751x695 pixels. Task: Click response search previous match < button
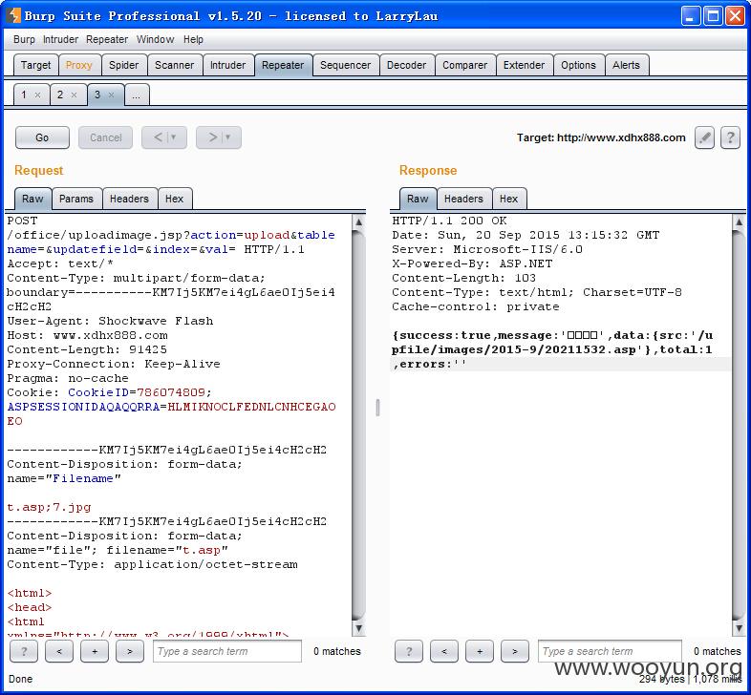coord(444,651)
